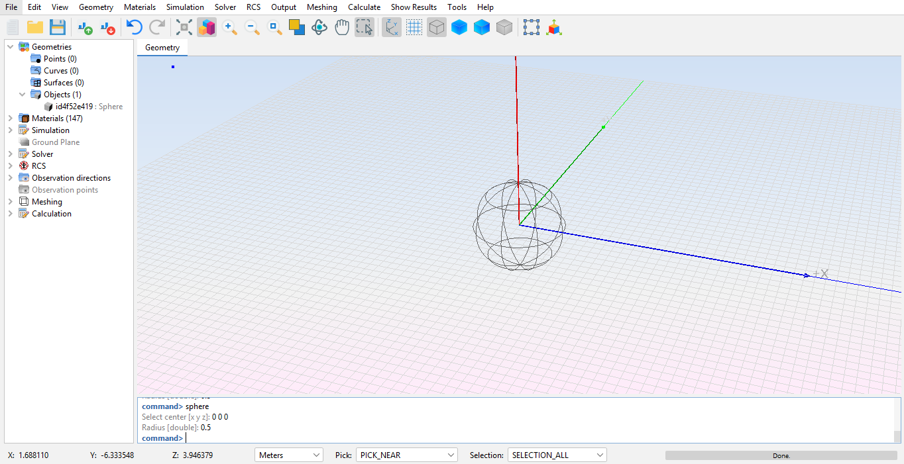Click the fit-all zoom extents icon
904x464 pixels.
coord(184,27)
